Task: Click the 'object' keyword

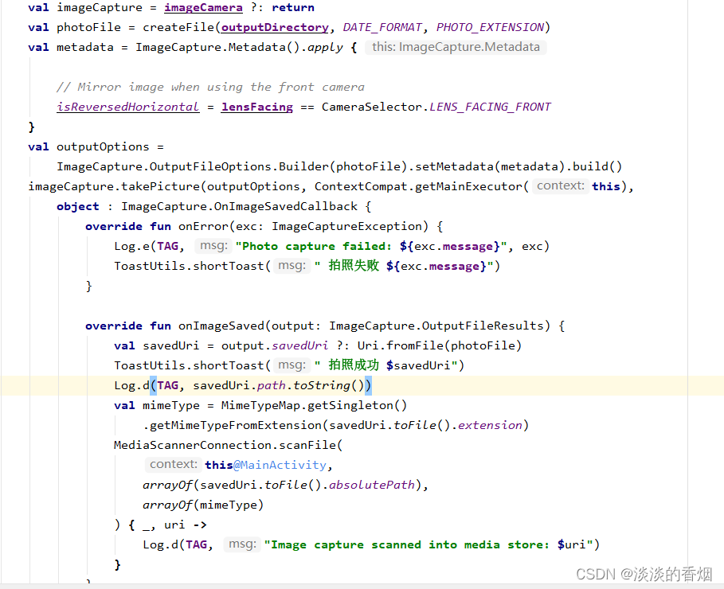Action: click(78, 206)
